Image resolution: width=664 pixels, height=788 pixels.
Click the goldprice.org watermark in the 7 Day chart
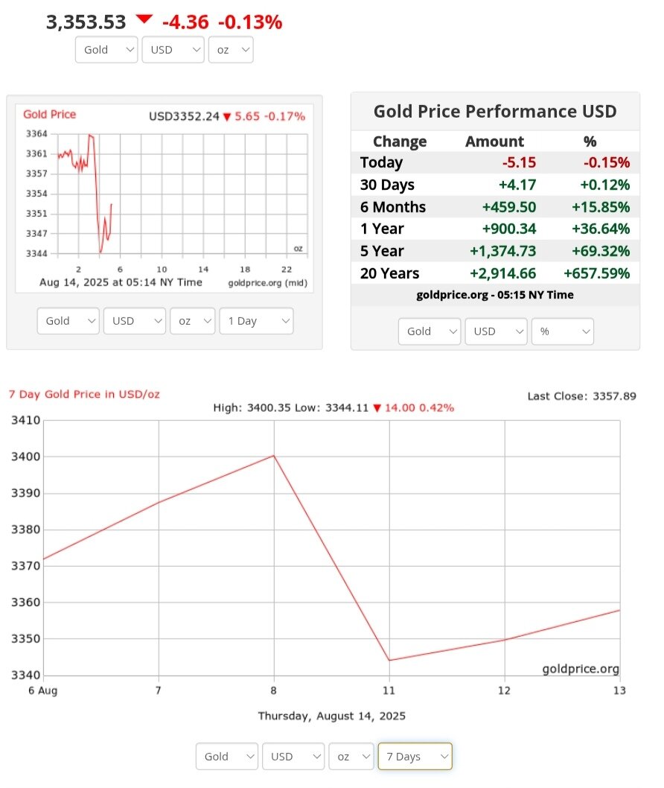581,669
